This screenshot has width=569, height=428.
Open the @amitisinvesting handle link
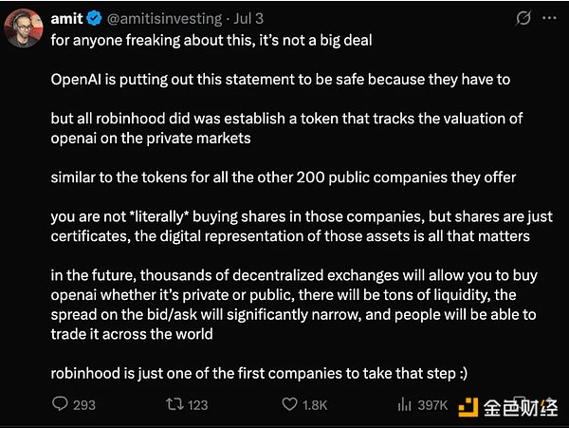(x=164, y=19)
